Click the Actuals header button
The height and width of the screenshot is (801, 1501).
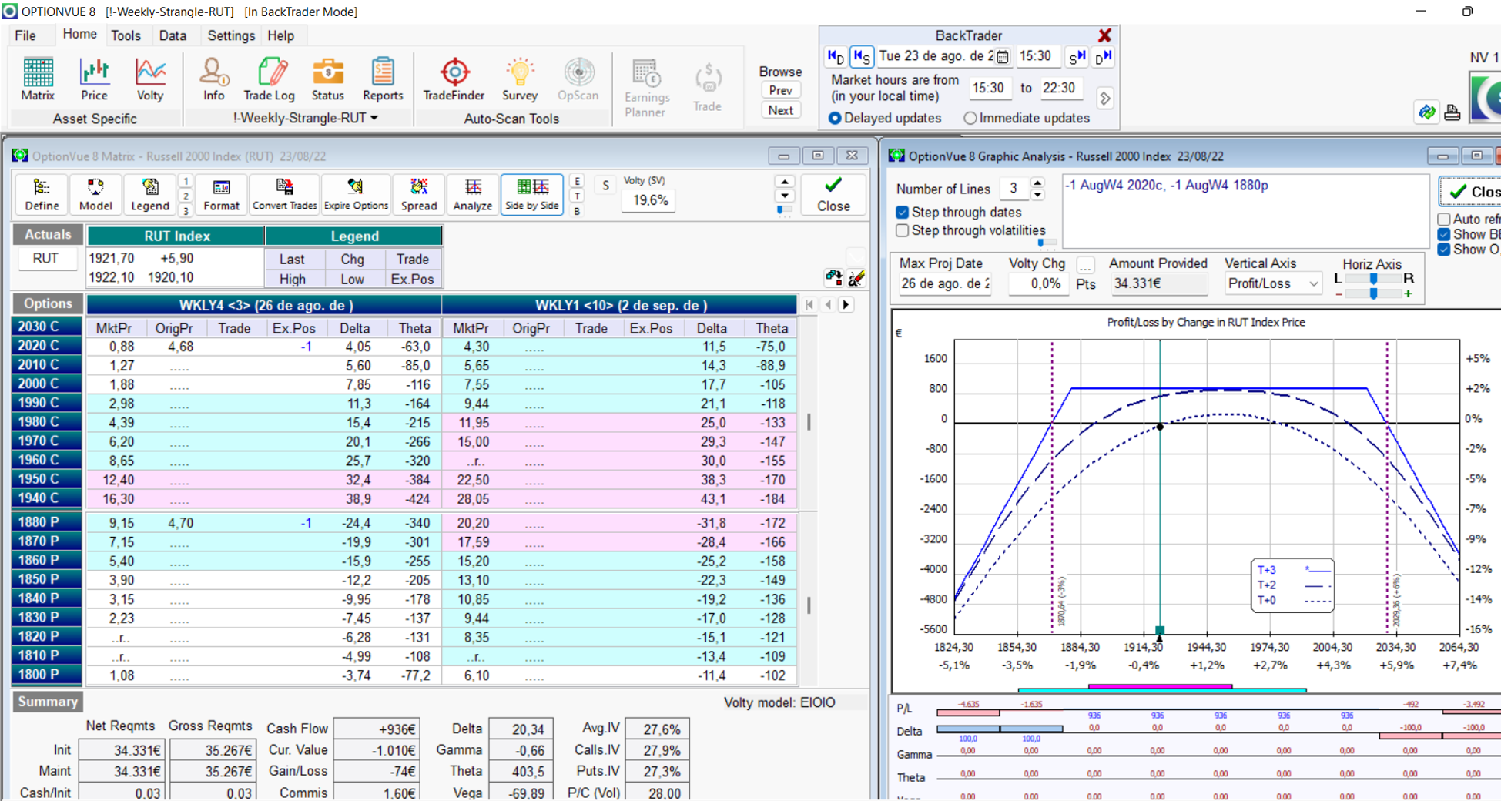48,234
